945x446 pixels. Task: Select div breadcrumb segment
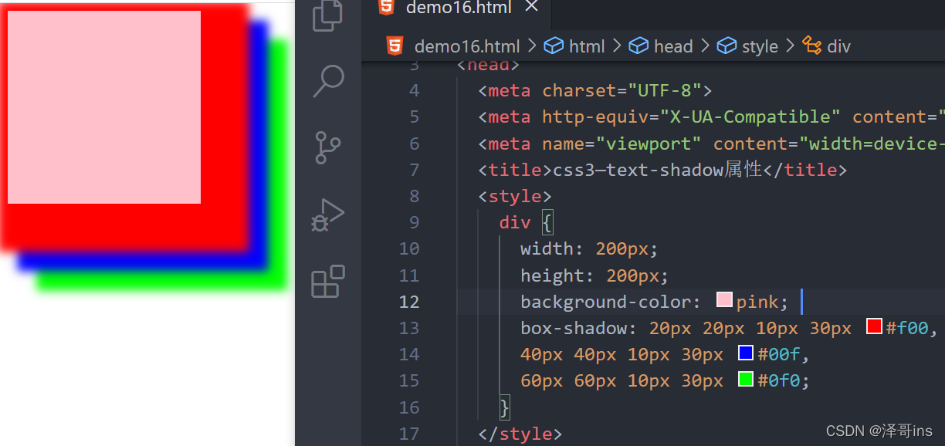tap(838, 46)
